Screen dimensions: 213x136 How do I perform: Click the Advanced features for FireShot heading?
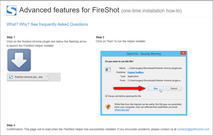[69, 10]
